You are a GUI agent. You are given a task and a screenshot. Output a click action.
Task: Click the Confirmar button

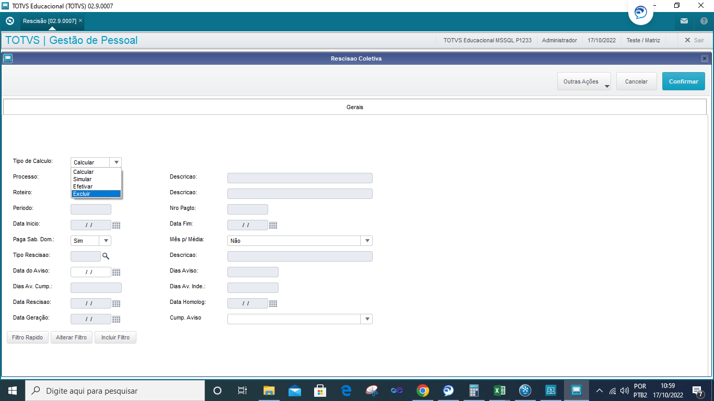click(684, 81)
